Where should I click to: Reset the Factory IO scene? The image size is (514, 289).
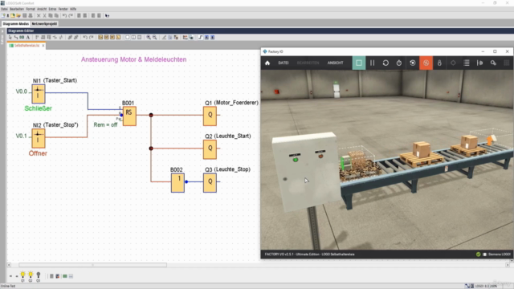point(385,63)
